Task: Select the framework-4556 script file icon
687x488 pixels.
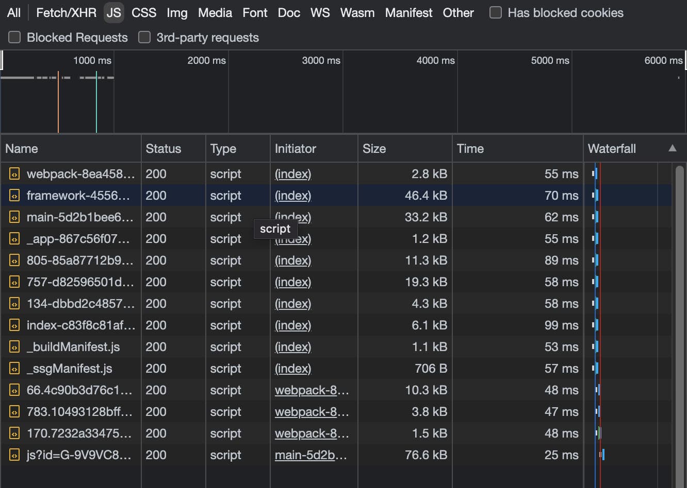Action: click(x=14, y=196)
